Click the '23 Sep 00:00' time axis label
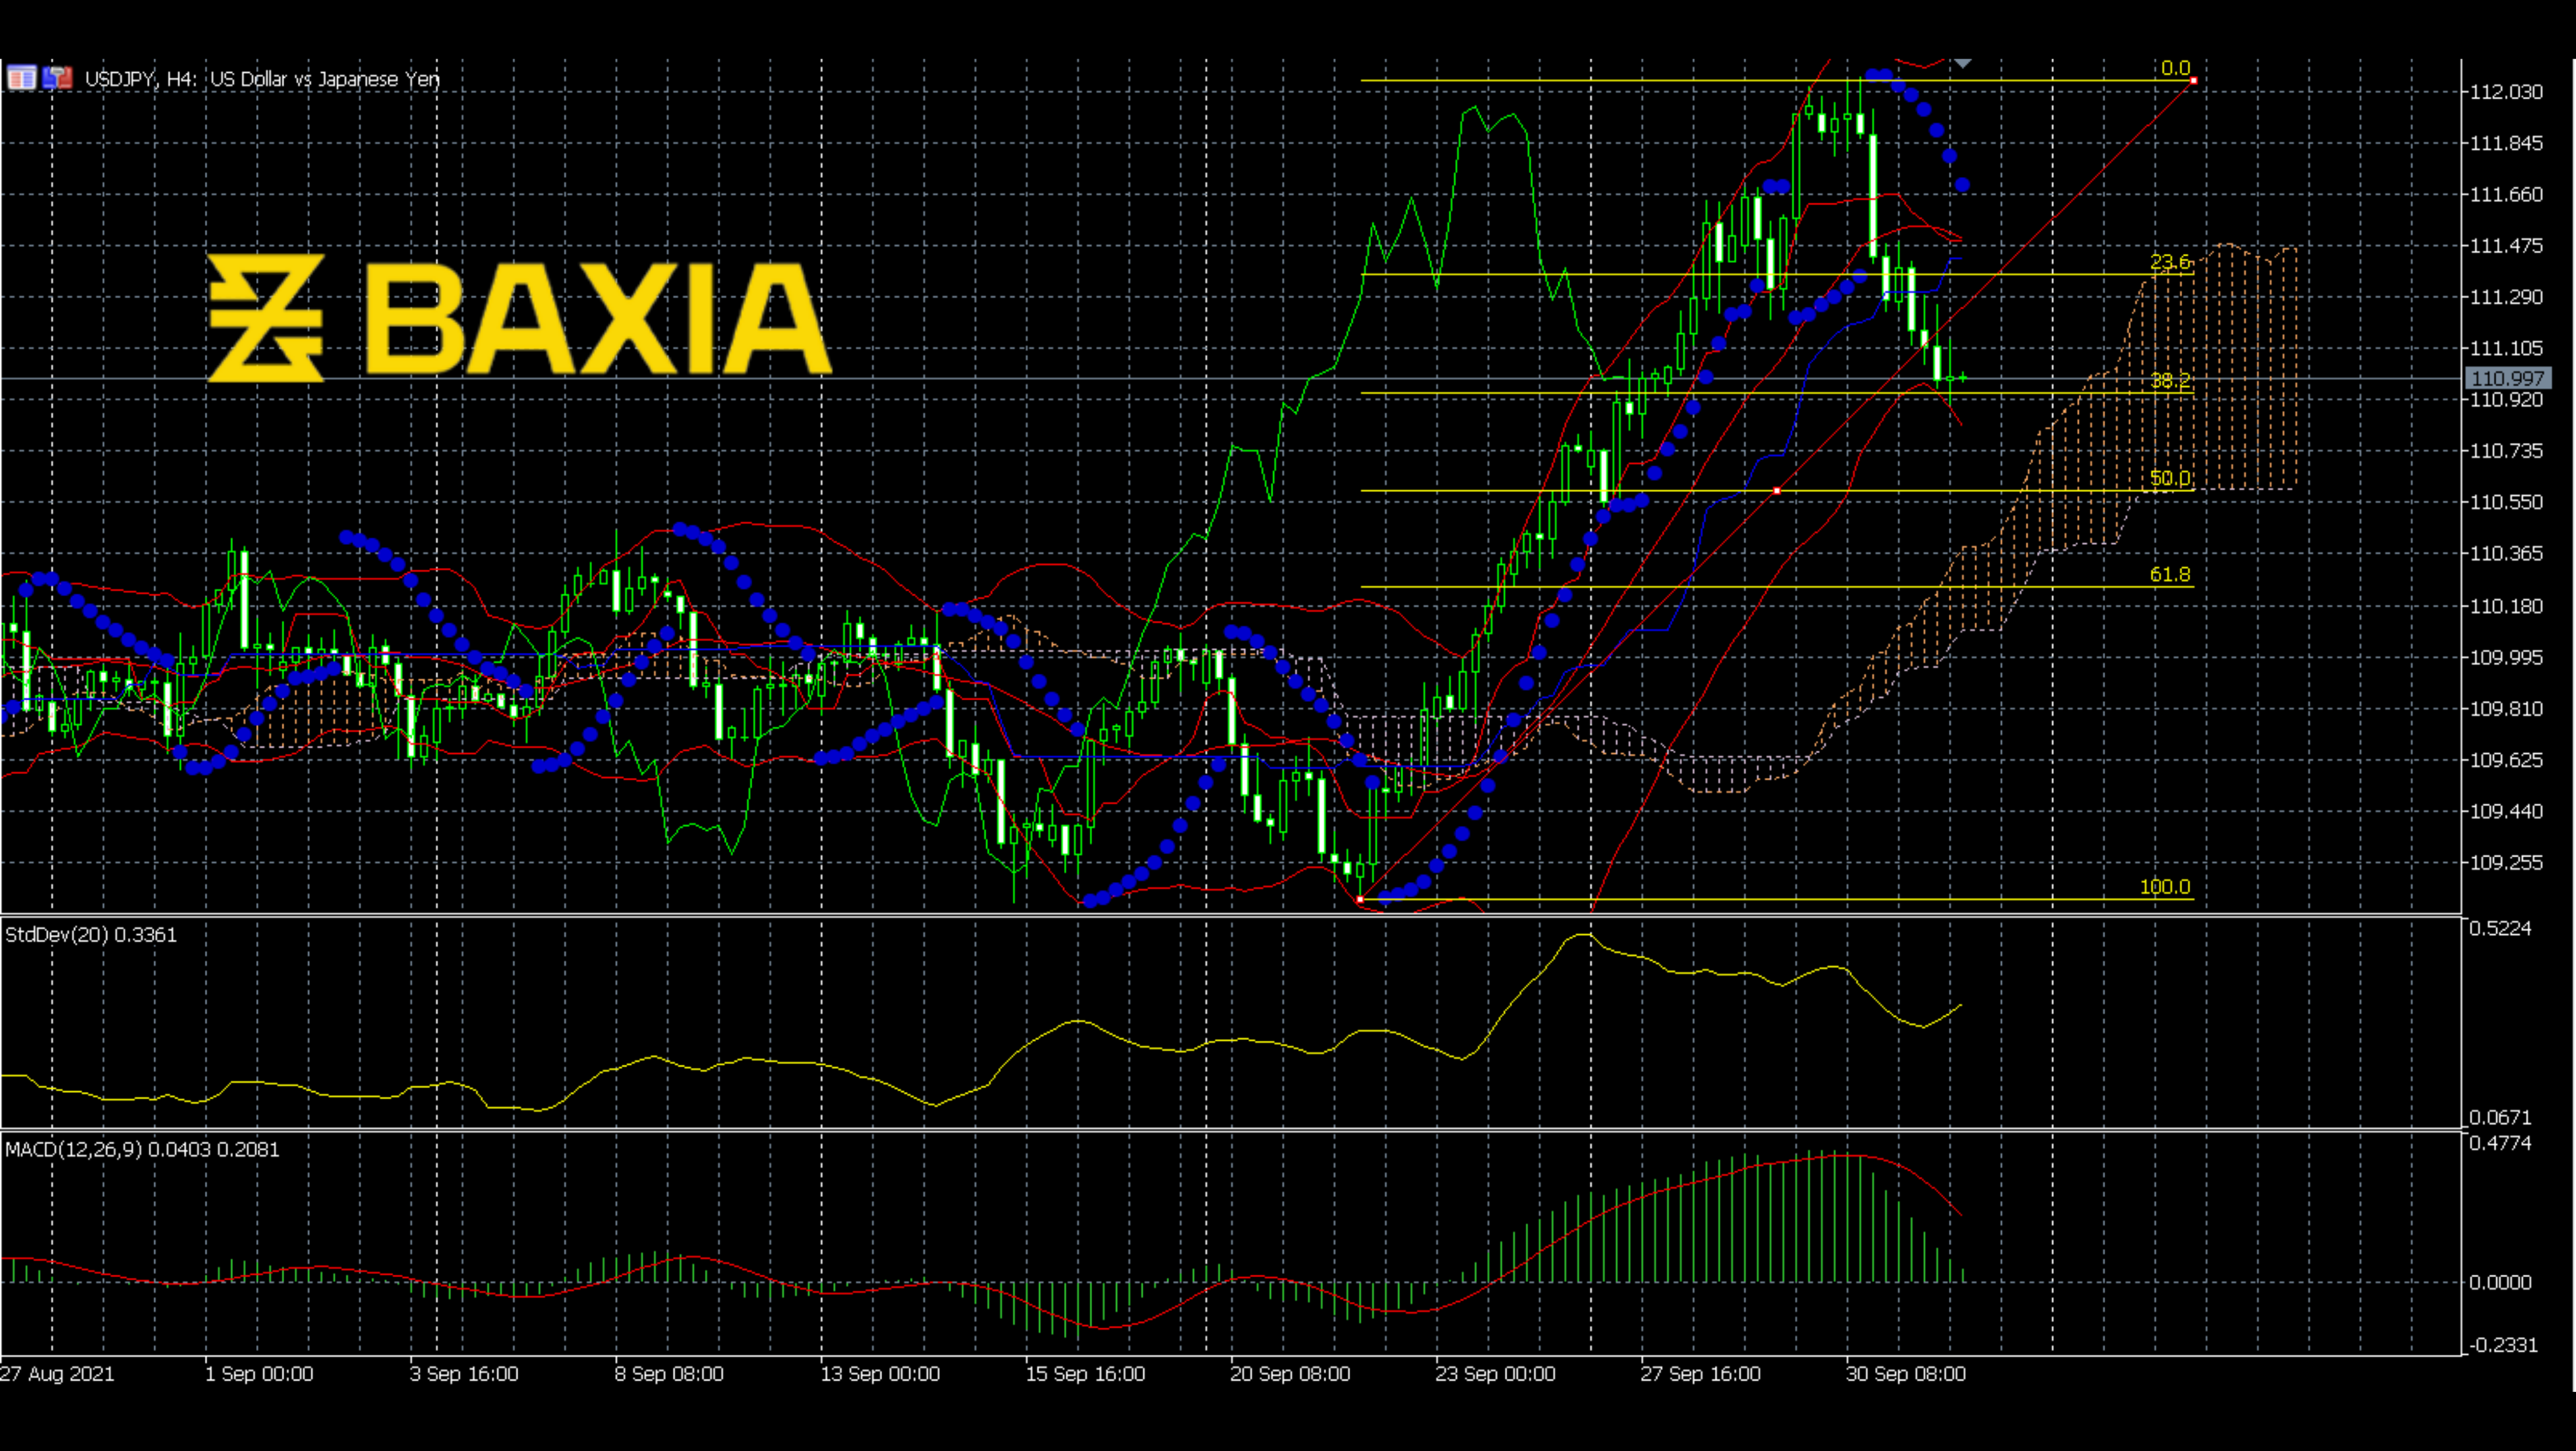The width and height of the screenshot is (2576, 1451). coord(1495,1374)
